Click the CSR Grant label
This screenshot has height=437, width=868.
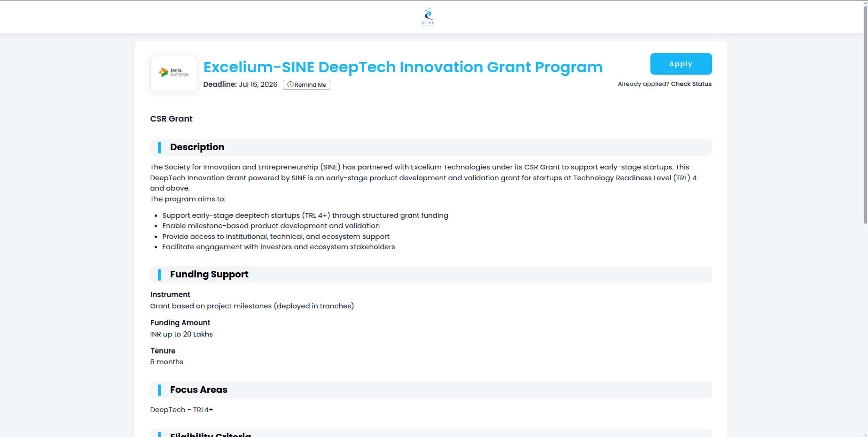click(171, 119)
